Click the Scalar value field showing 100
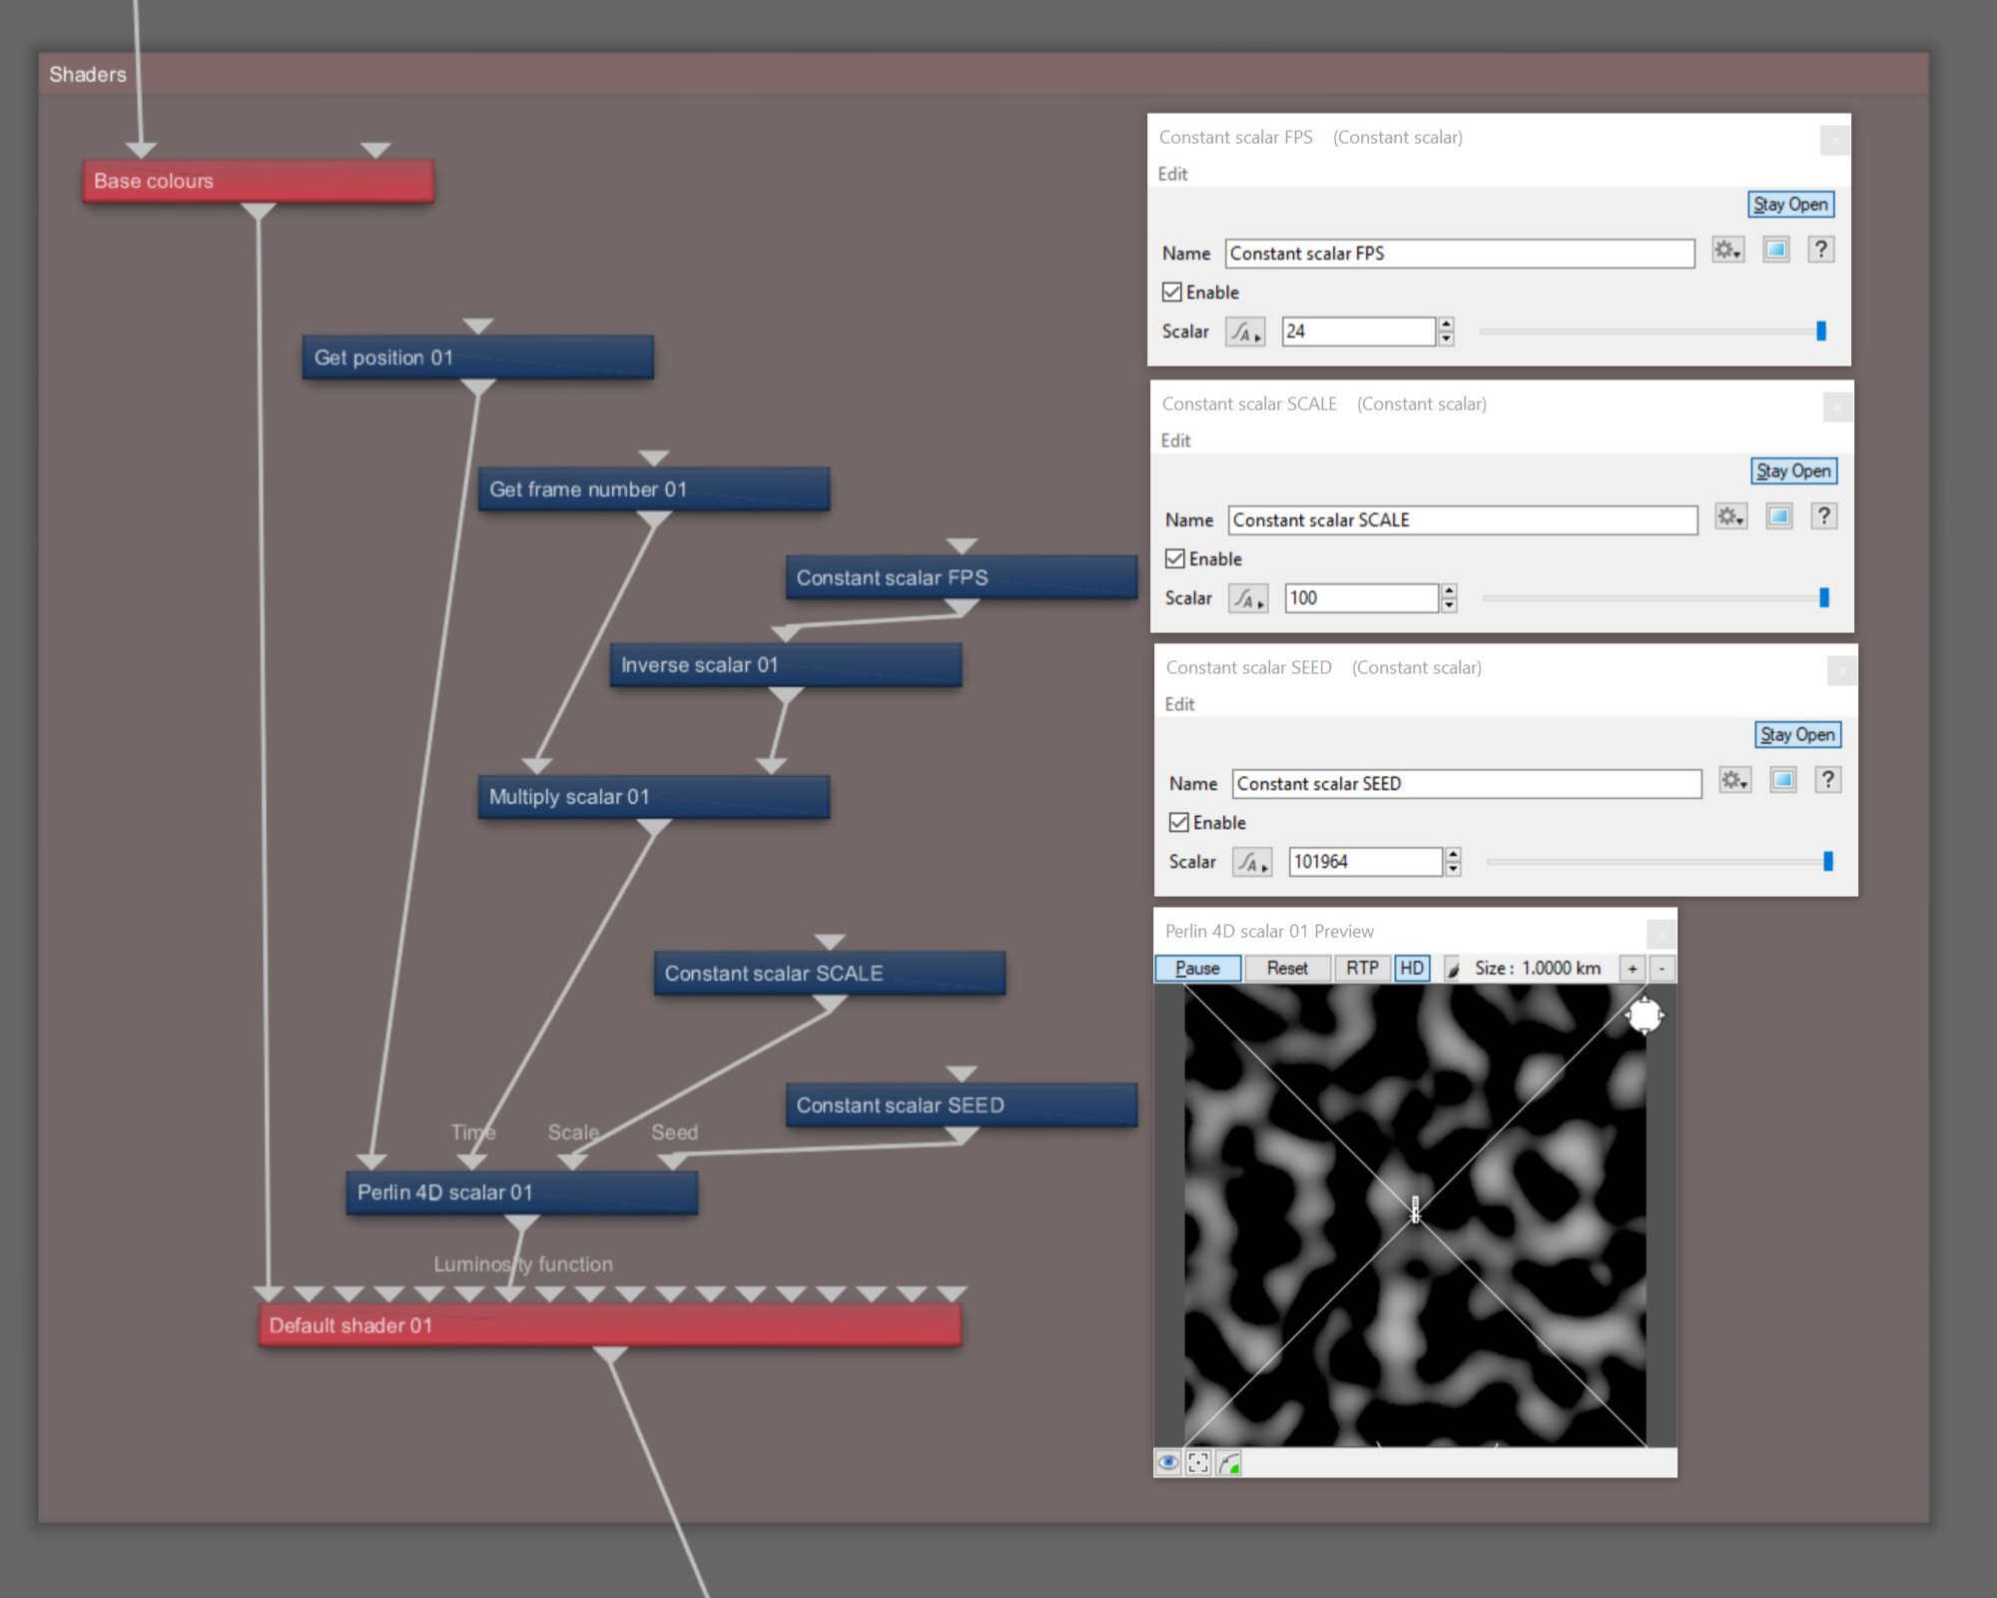Screen dimensions: 1997x1598 (1362, 598)
